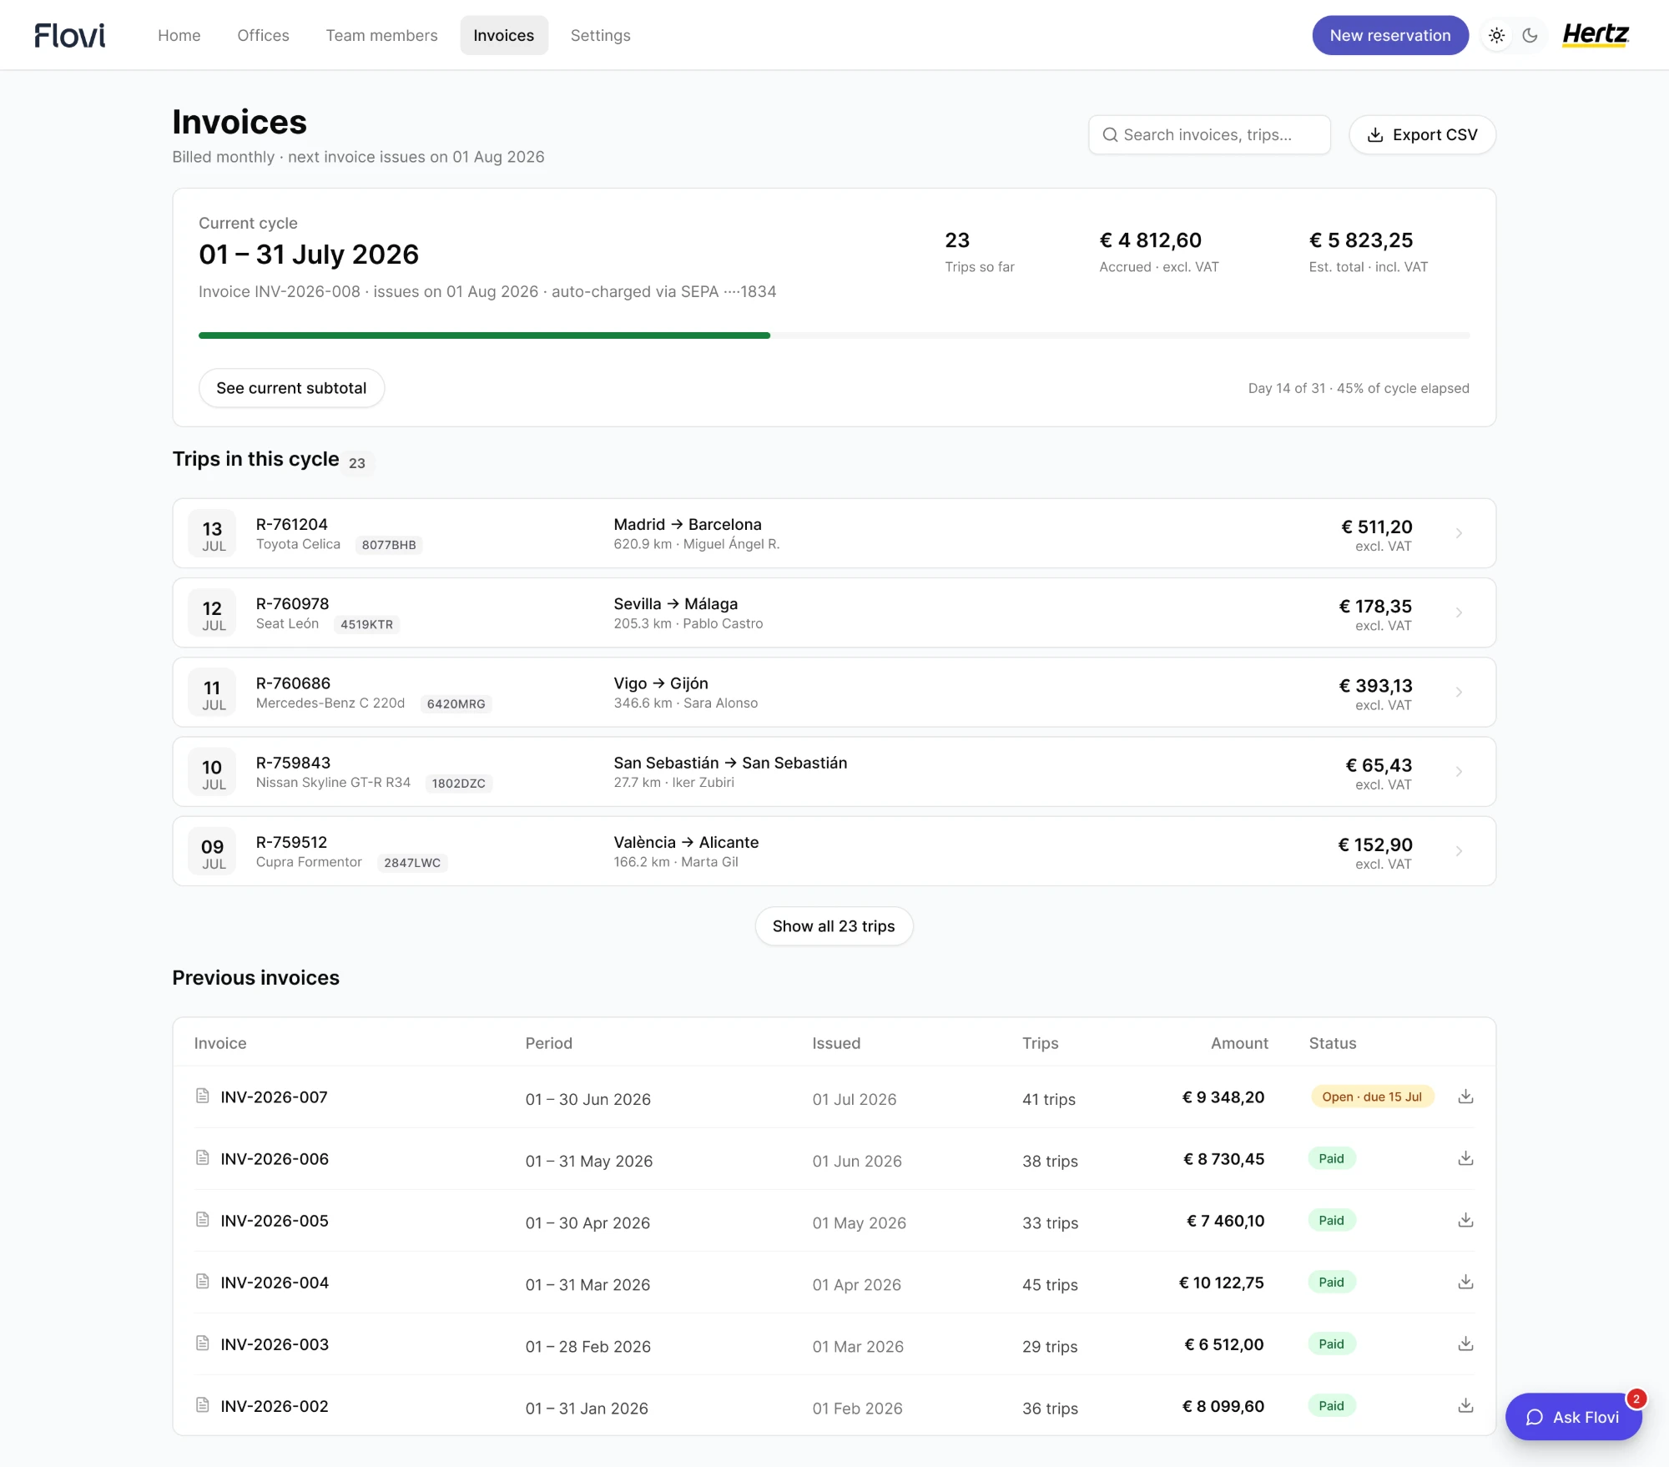Focus the Search invoices field
This screenshot has width=1669, height=1467.
click(1209, 135)
